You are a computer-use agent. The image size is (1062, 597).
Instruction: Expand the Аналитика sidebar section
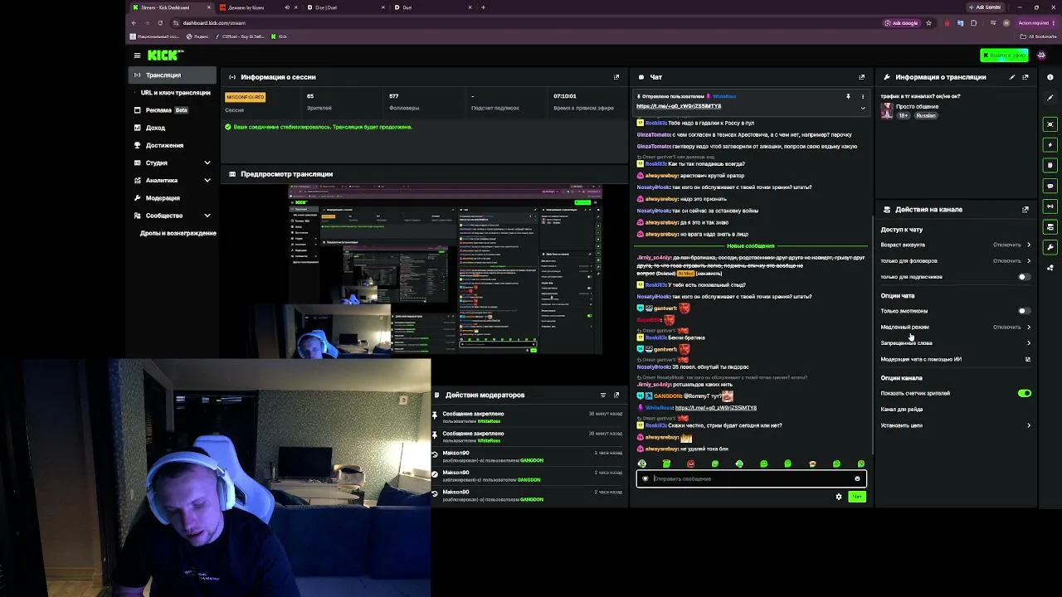coord(173,180)
